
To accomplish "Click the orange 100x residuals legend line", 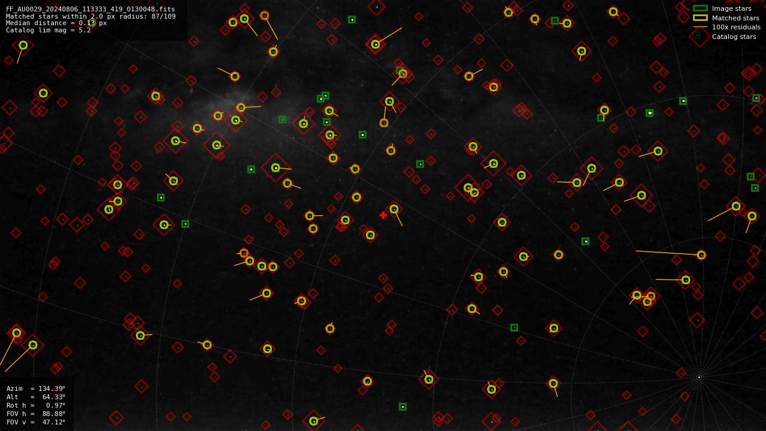I will pyautogui.click(x=700, y=27).
